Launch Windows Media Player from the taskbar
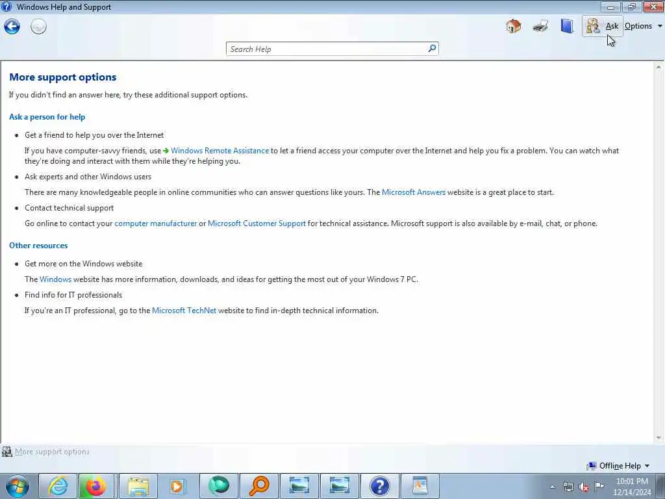Screen dimensions: 665x499 click(x=178, y=486)
